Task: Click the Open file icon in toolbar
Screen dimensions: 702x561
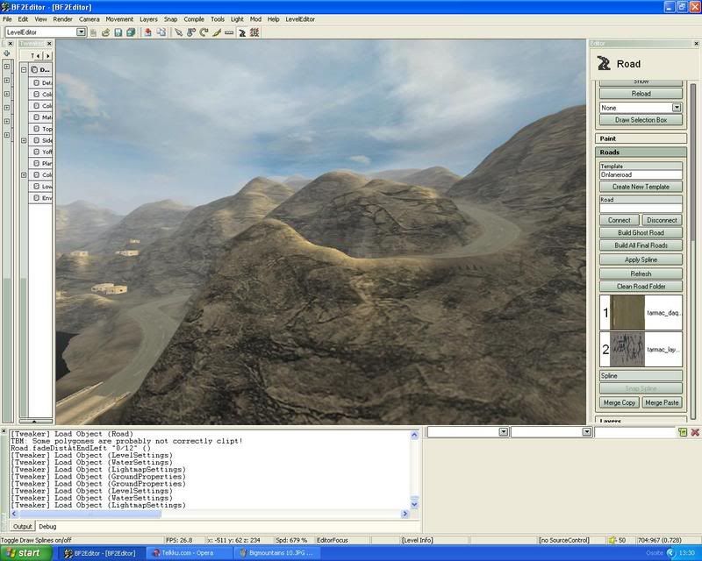Action: pyautogui.click(x=105, y=32)
